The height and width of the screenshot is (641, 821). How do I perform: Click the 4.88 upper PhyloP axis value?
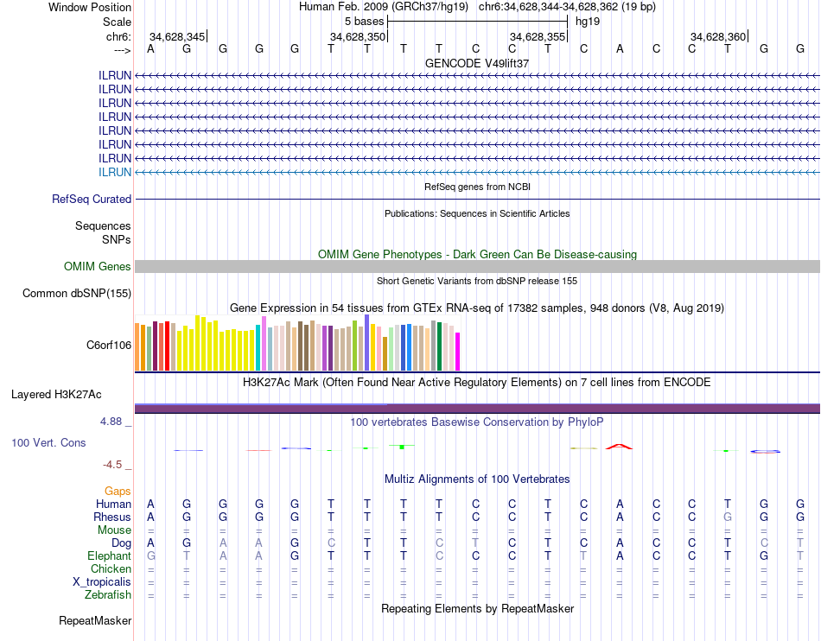tap(111, 422)
